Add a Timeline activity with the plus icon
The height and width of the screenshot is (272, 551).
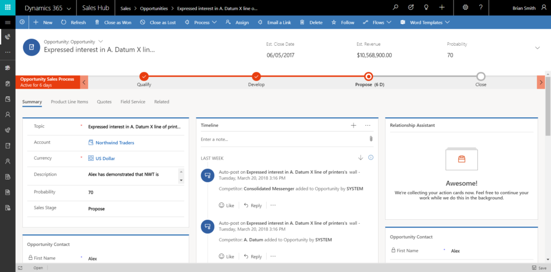(354, 125)
